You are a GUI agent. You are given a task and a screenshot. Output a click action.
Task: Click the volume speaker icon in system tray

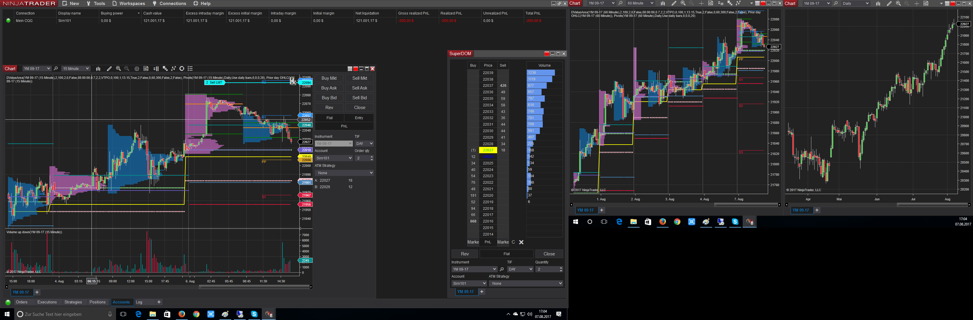tap(529, 314)
